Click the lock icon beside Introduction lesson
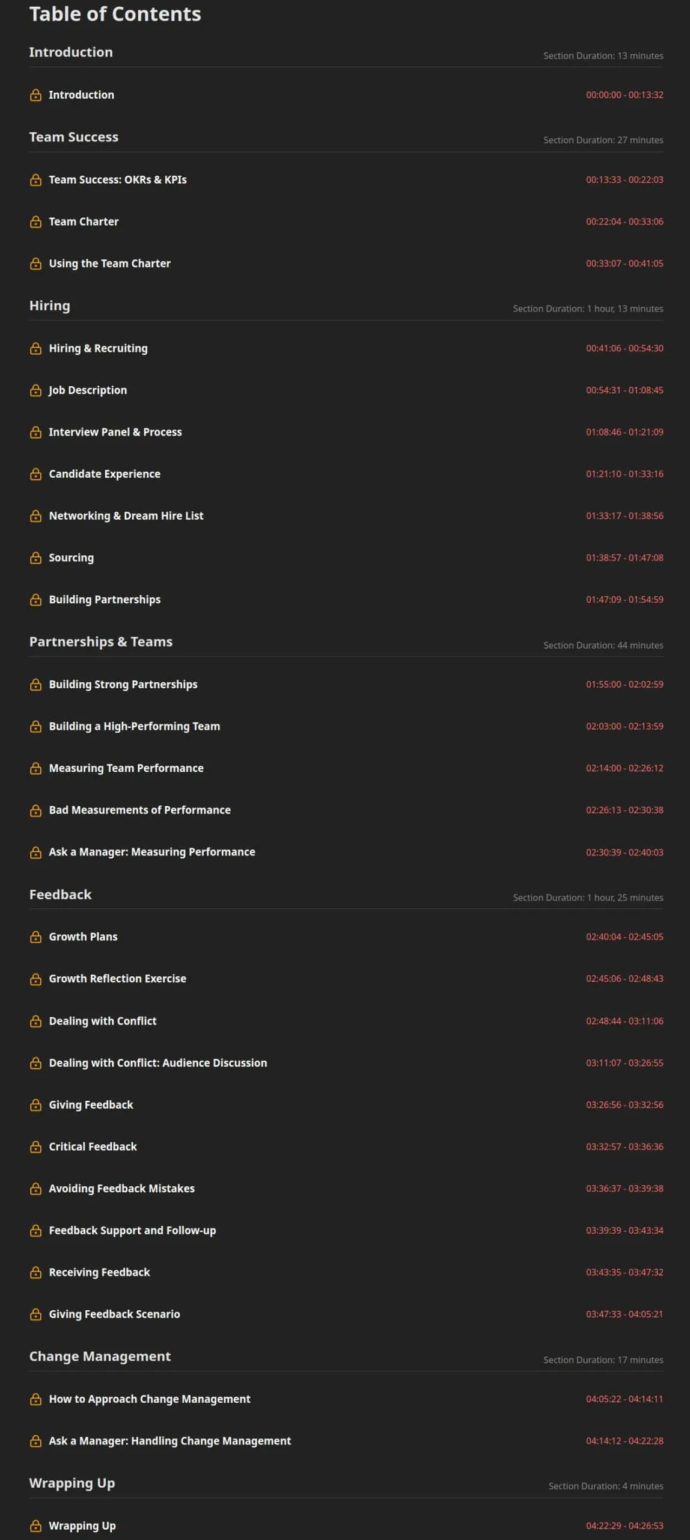 point(35,95)
